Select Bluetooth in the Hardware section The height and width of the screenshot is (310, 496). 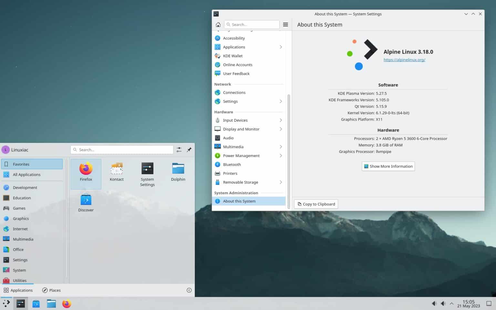232,164
